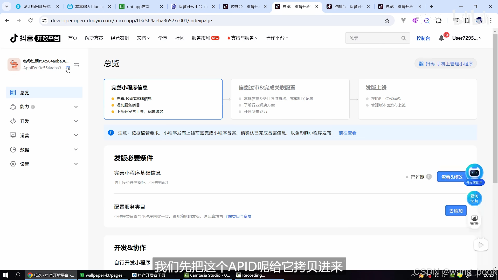Screen dimensions: 498x280
Task: Select the 信息过审&完成关联配置 step card
Action: tap(290, 99)
